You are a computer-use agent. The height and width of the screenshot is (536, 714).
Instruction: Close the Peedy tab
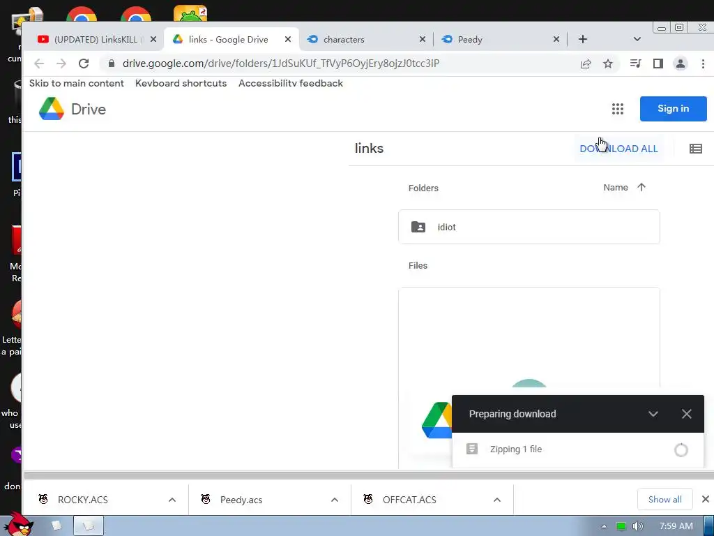pyautogui.click(x=556, y=39)
